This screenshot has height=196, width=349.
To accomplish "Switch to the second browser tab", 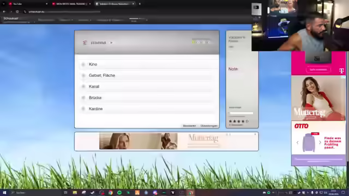I will (x=71, y=4).
